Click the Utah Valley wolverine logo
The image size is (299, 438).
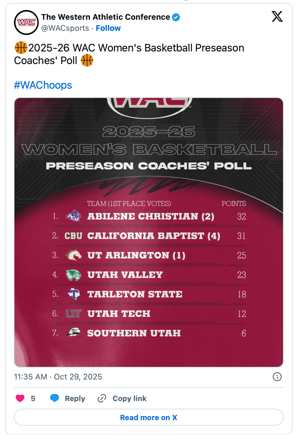[74, 275]
